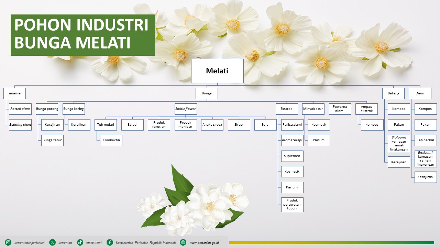Select the Minyak atsiri node
Screen dimensions: 440x248
pyautogui.click(x=313, y=109)
